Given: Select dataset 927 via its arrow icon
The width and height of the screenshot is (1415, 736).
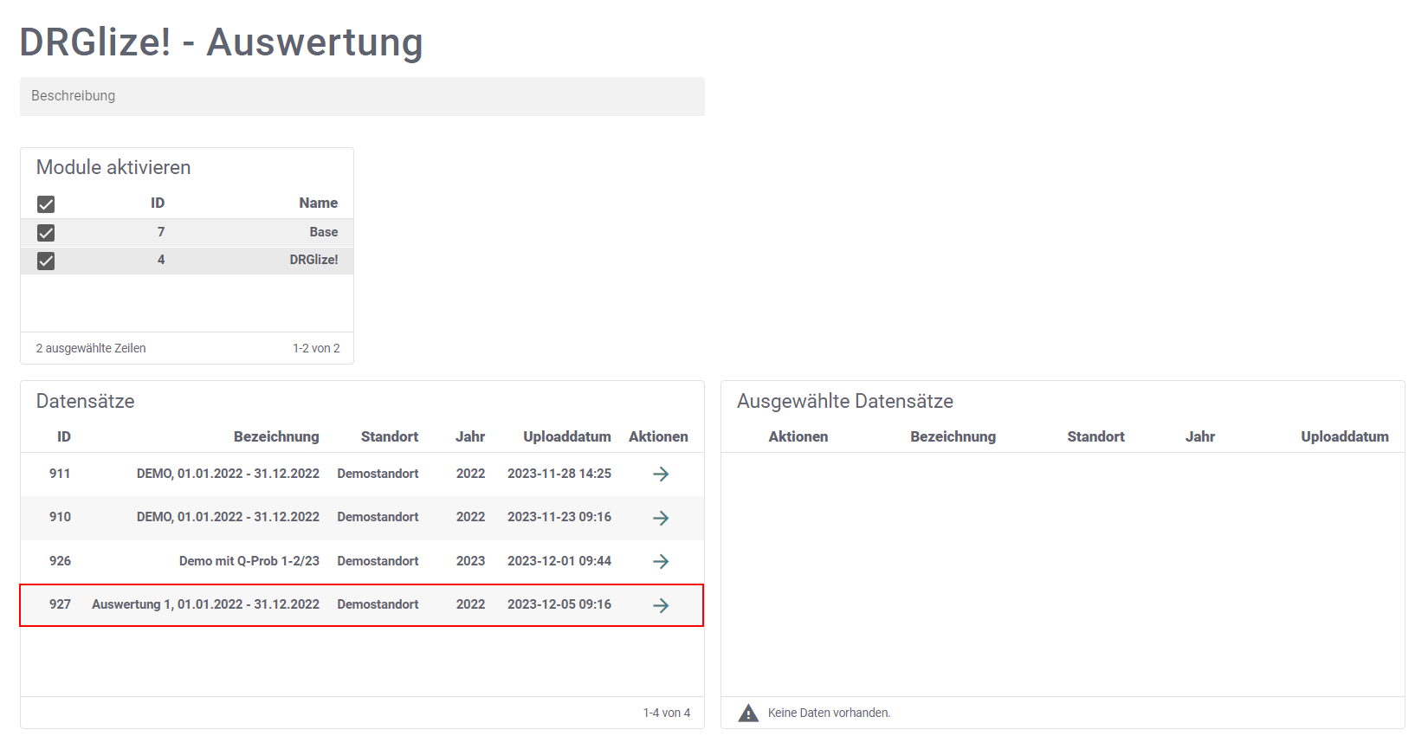Looking at the screenshot, I should pyautogui.click(x=661, y=605).
